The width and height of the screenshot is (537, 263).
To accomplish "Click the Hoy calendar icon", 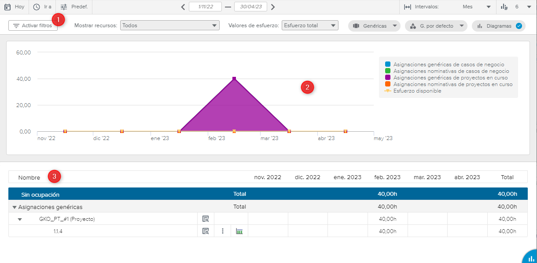I will coord(7,7).
